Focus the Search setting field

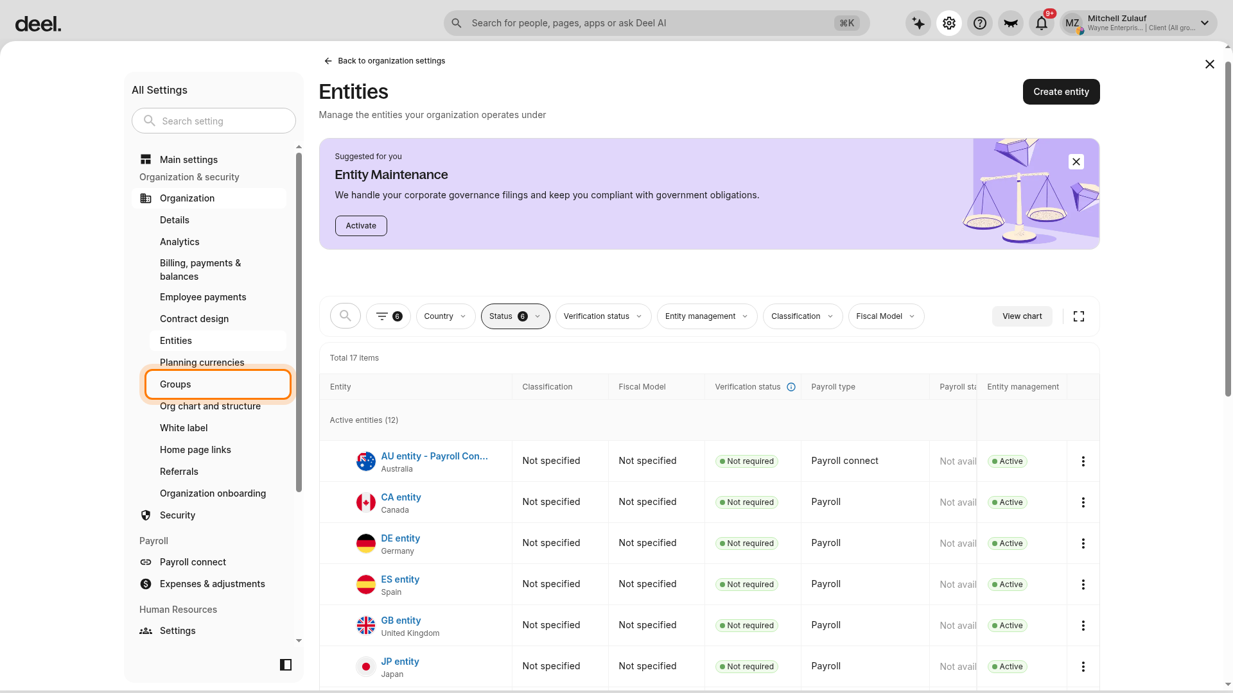click(x=214, y=121)
